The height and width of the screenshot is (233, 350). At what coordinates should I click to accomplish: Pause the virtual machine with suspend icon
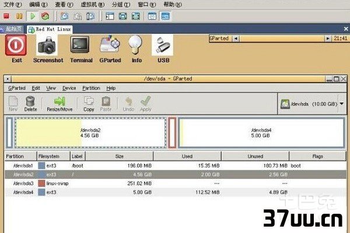click(19, 16)
